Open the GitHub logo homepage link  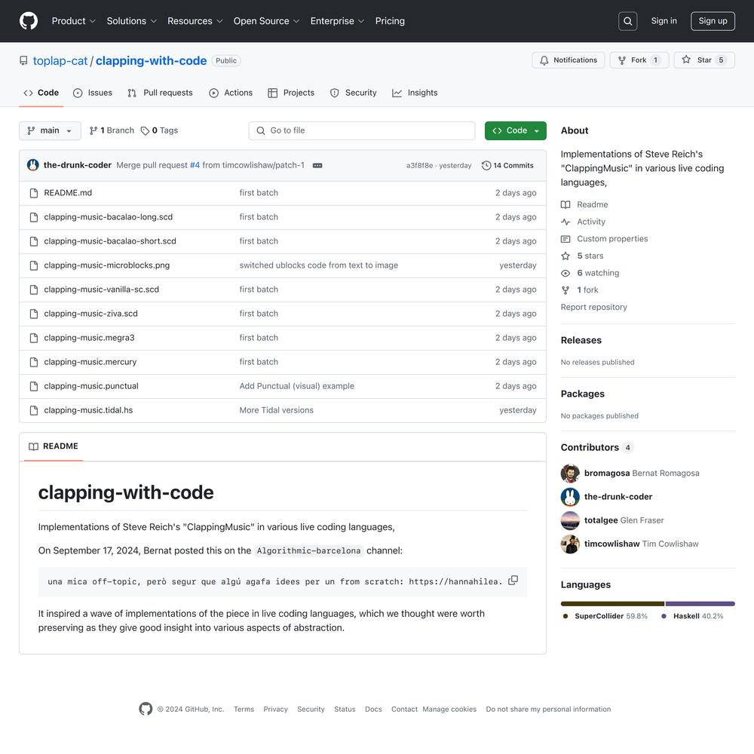pos(29,21)
